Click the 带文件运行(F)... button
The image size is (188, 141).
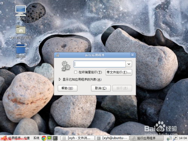119,72
